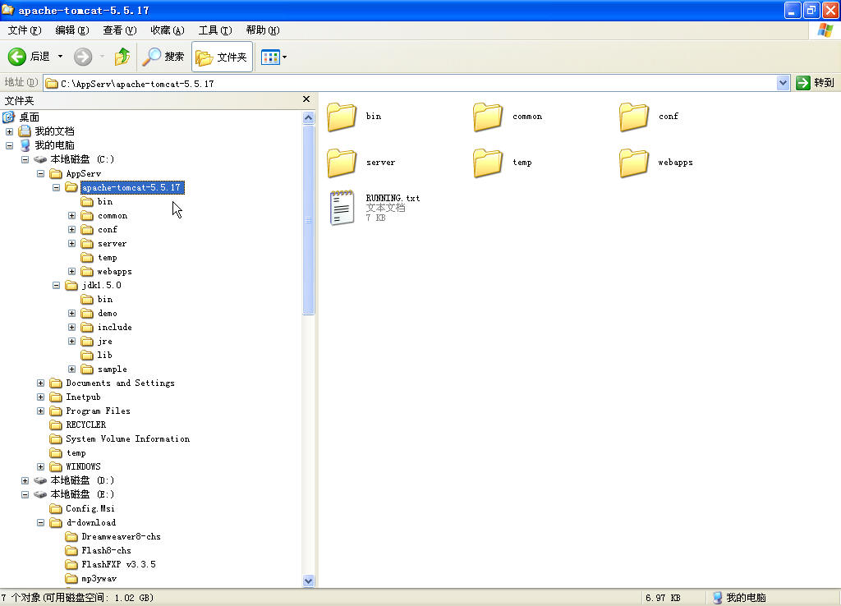
Task: Click folder tree scrollbar up arrow
Action: [309, 118]
